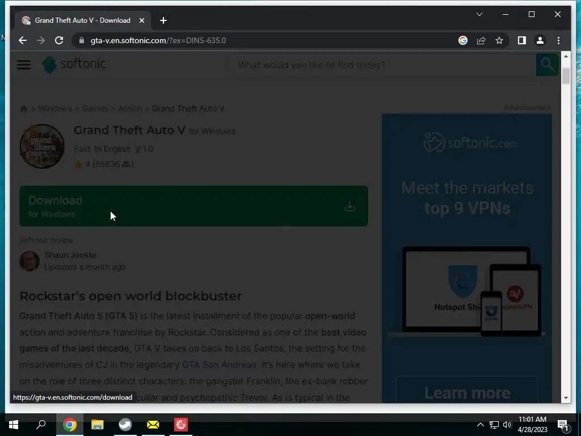The width and height of the screenshot is (581, 436).
Task: Click the volume speaker tray icon
Action: point(507,425)
